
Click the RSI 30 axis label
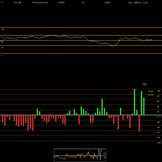click(x=2, y=48)
